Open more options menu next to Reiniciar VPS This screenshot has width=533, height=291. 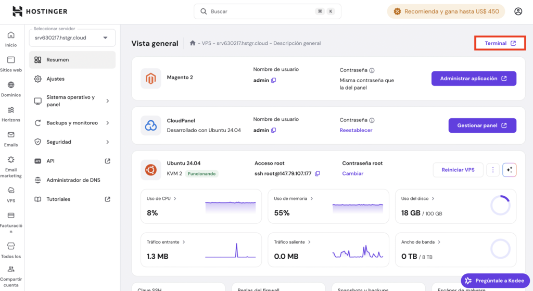coord(493,170)
